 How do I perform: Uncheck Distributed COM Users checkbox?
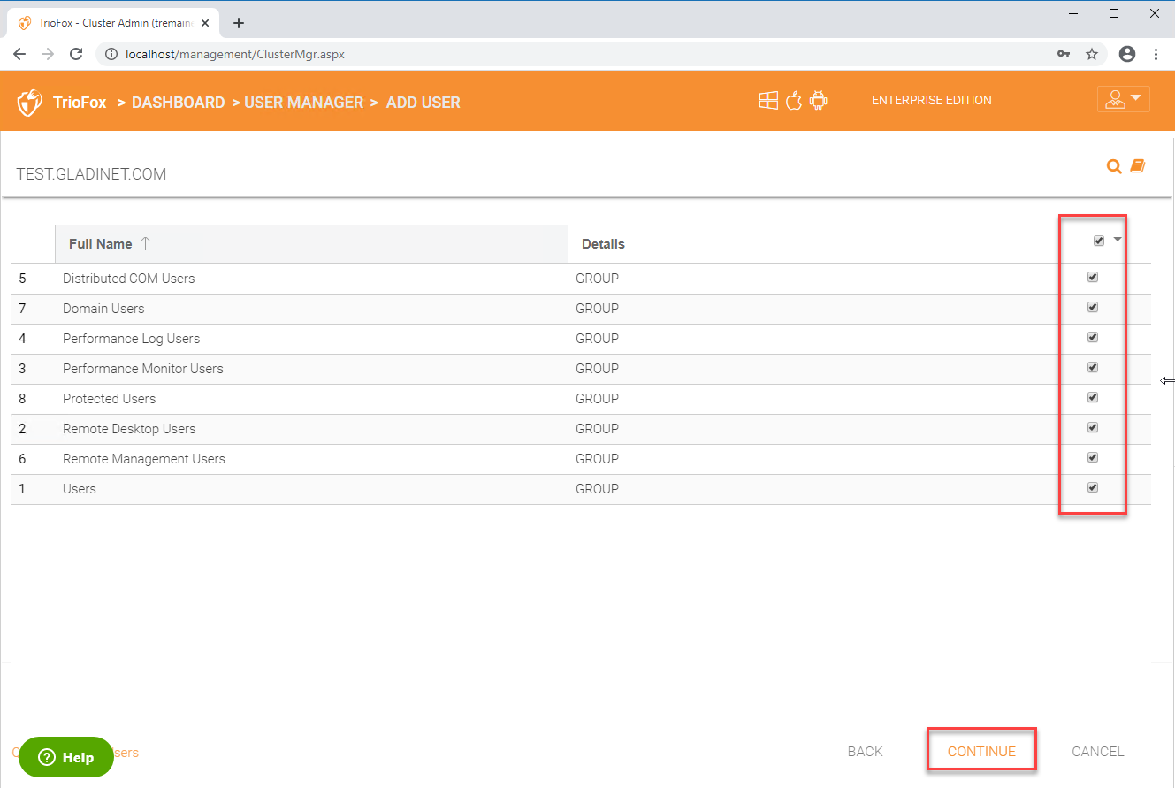(1093, 277)
